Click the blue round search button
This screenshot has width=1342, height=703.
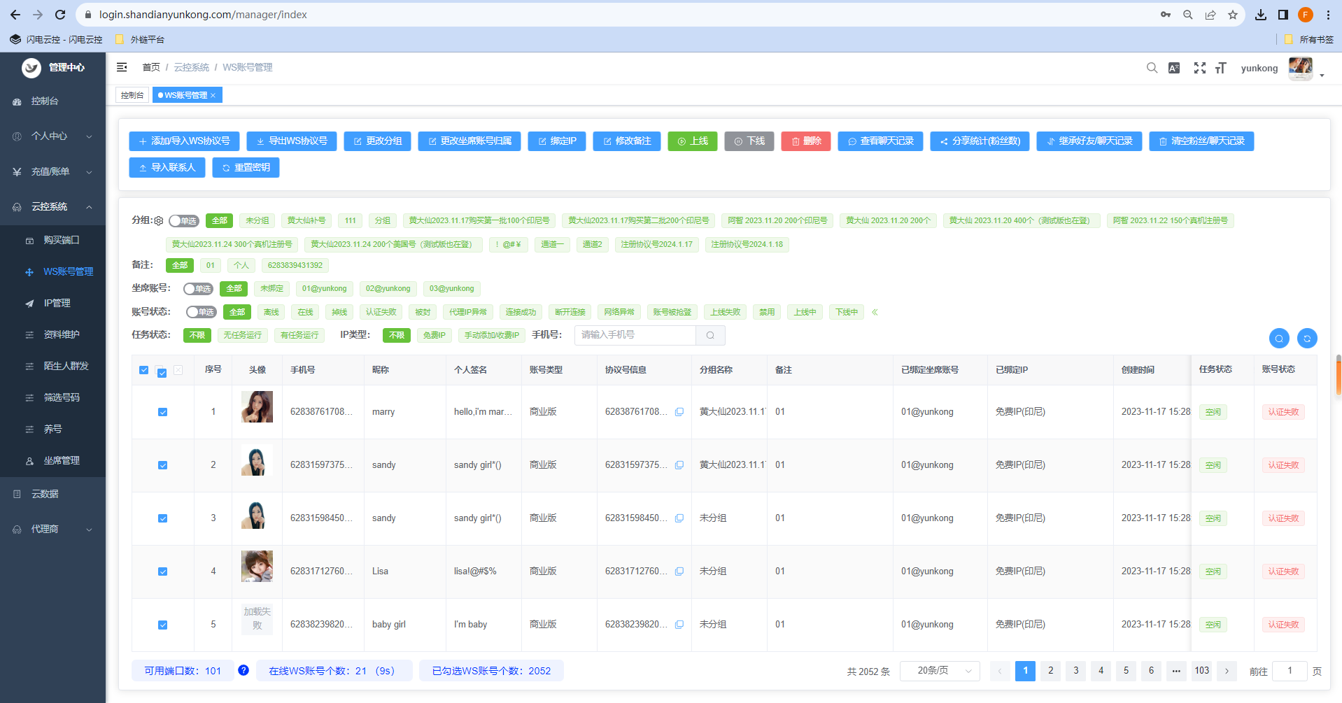pos(1279,339)
